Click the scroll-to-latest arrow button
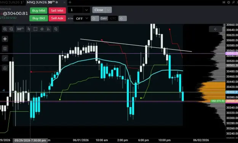 point(216,29)
